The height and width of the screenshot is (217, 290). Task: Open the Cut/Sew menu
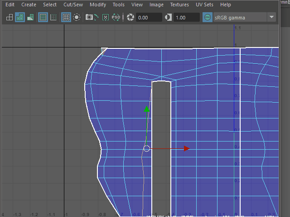pos(73,5)
